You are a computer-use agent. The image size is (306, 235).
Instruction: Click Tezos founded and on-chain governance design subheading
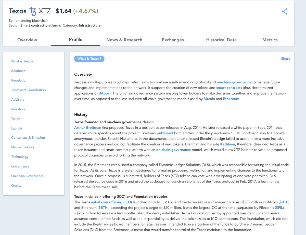[114, 122]
